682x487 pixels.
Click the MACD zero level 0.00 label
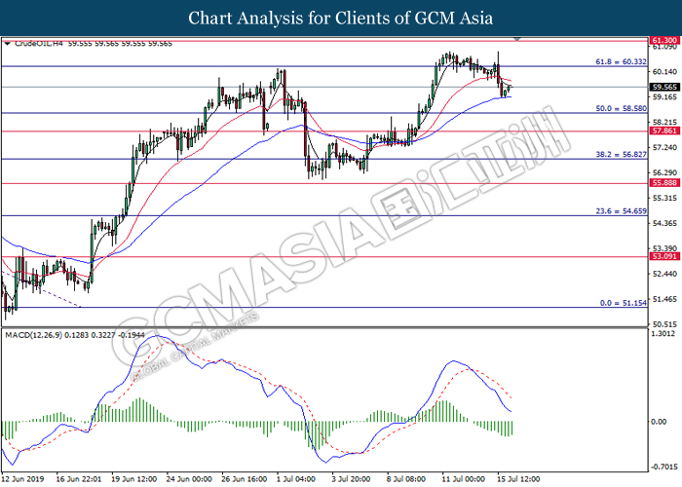coord(659,422)
